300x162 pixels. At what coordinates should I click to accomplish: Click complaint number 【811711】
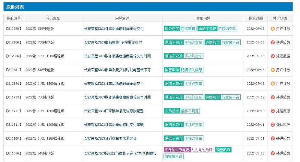[13, 111]
